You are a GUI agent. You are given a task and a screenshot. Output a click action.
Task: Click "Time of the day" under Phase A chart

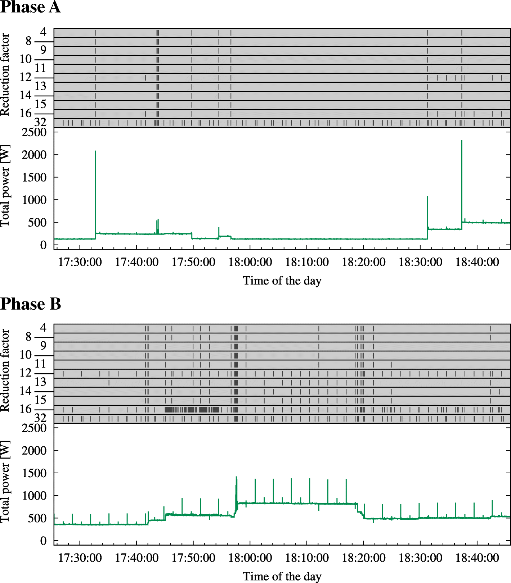282,281
